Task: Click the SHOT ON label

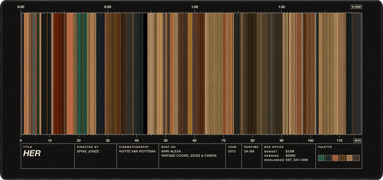Action: click(167, 147)
